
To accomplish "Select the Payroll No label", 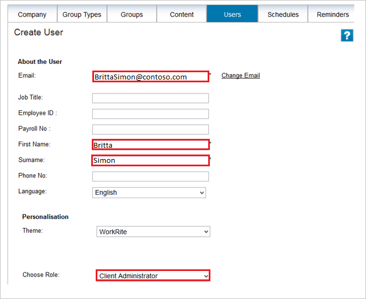I will (34, 128).
